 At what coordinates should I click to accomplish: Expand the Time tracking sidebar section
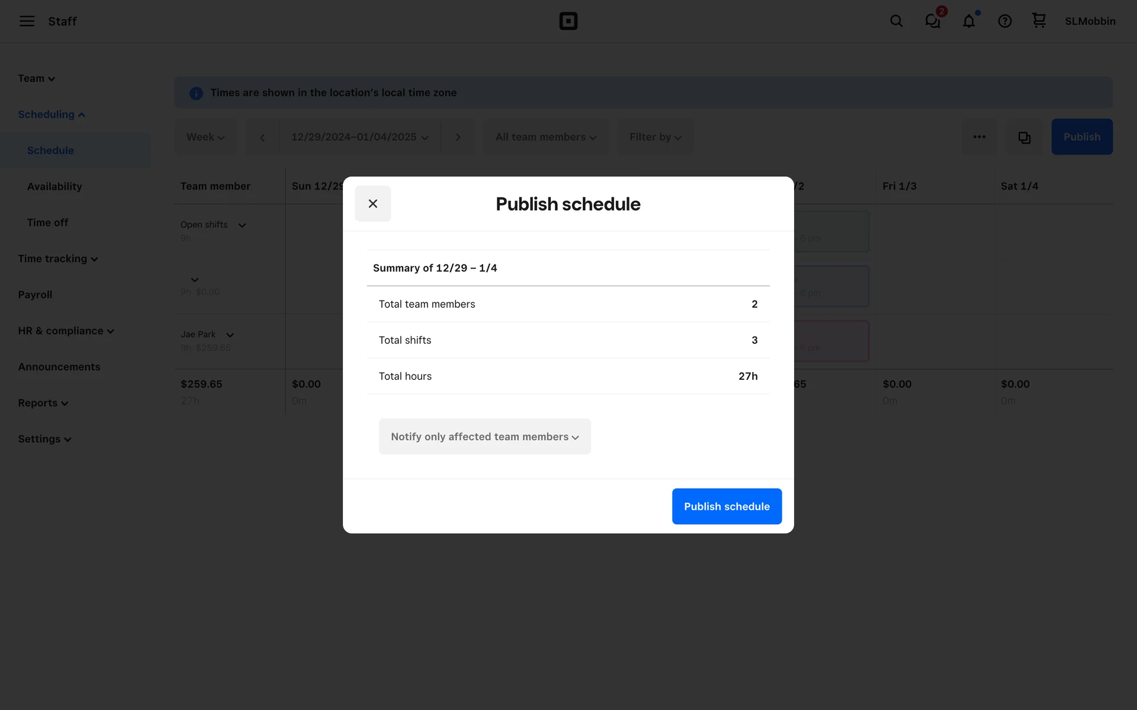(57, 259)
